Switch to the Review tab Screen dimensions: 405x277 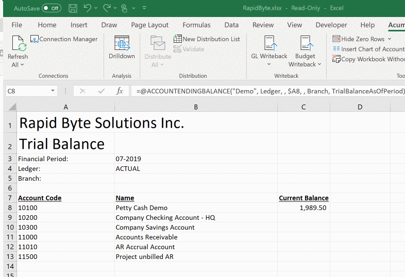coord(263,25)
